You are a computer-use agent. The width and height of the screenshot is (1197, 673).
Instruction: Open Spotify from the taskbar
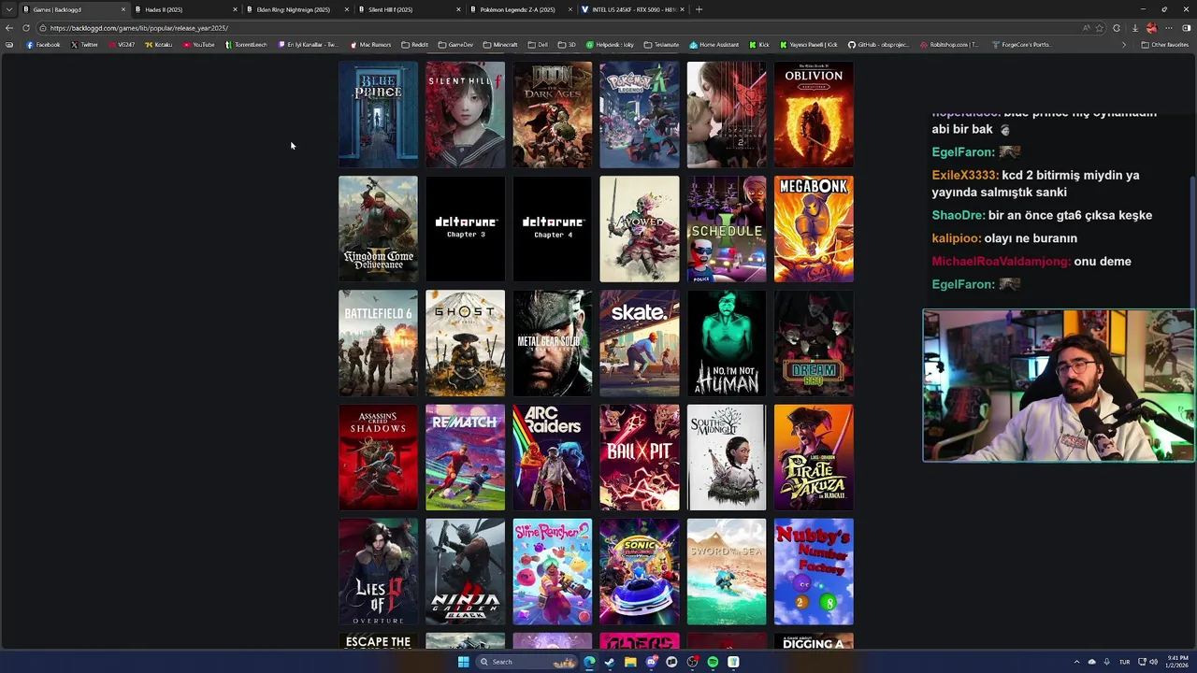click(x=713, y=662)
